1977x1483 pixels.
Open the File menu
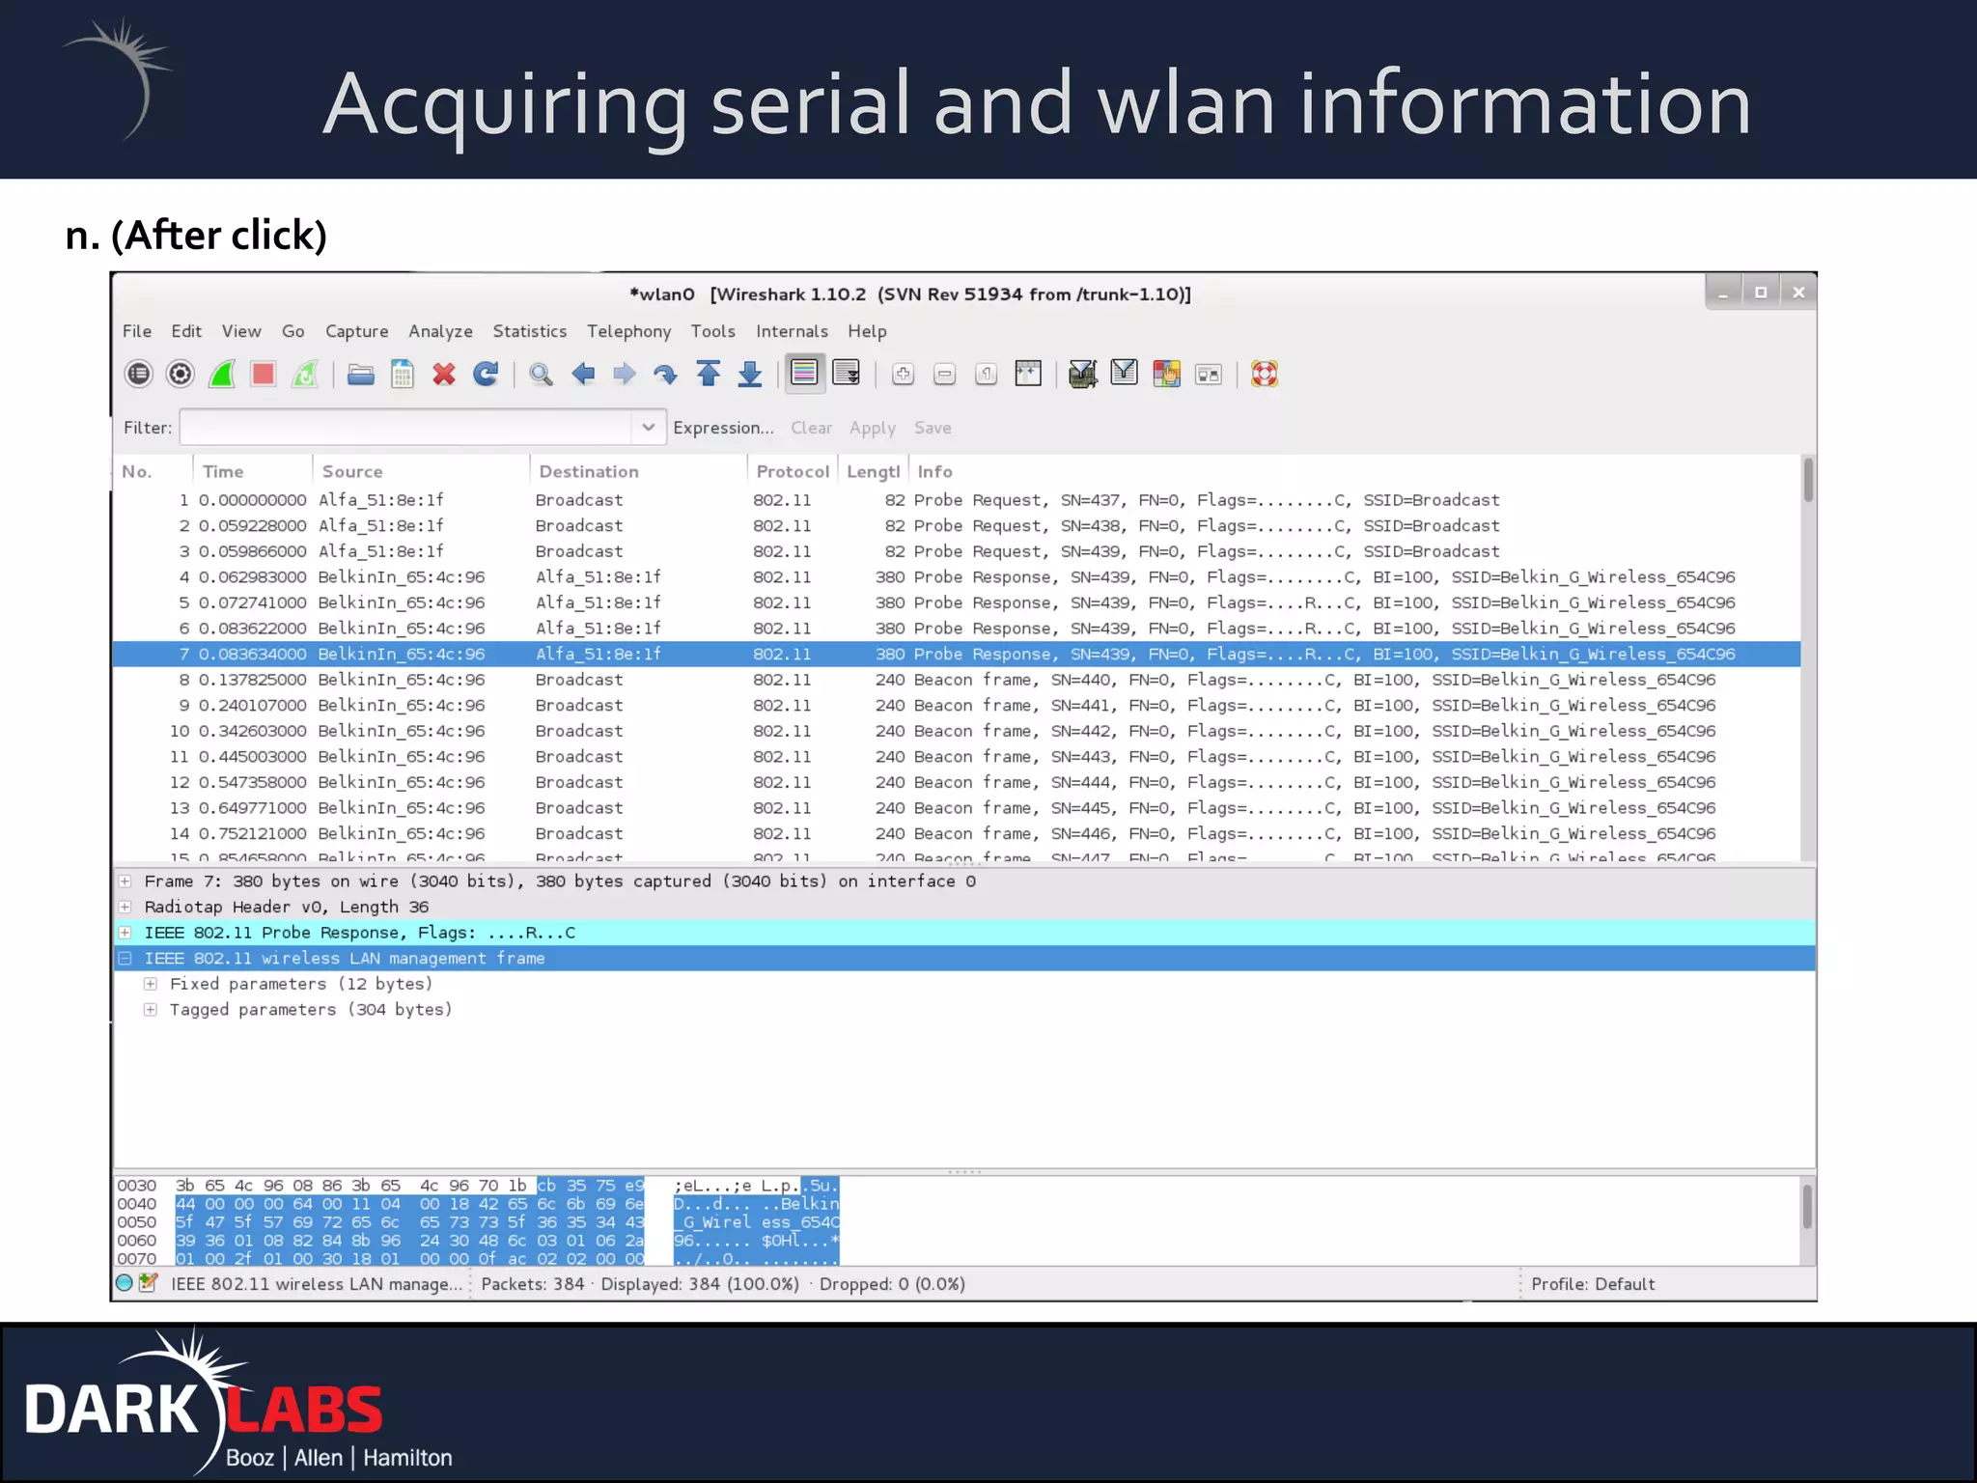click(x=137, y=331)
